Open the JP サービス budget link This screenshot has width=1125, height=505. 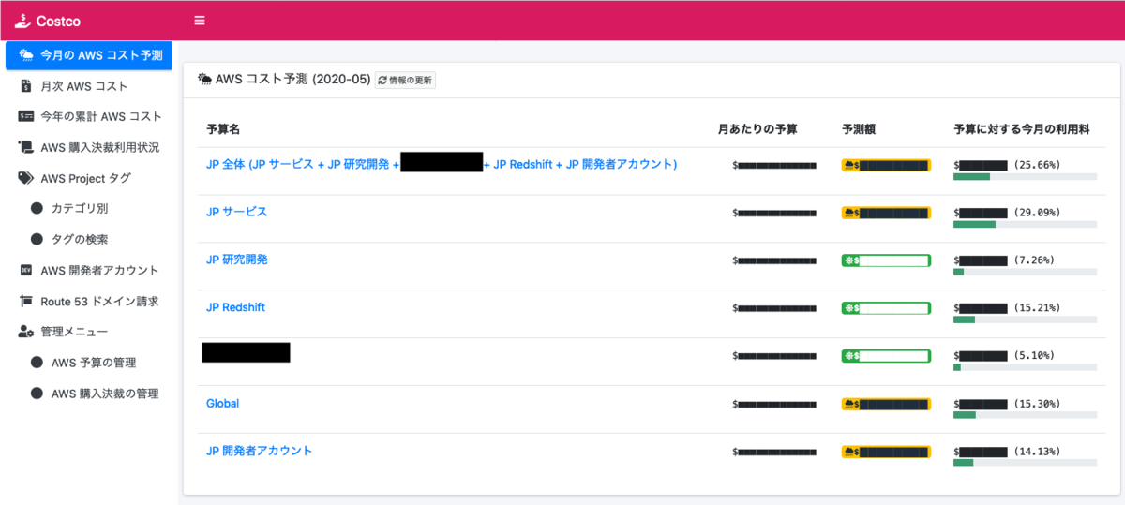tap(236, 212)
